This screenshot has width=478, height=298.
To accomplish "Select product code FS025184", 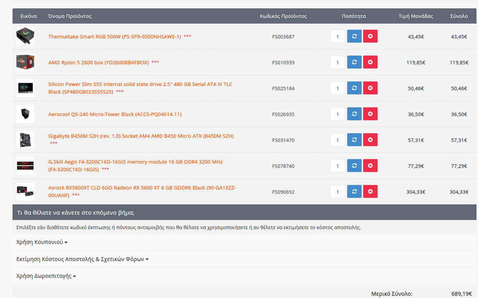I will tap(283, 89).
